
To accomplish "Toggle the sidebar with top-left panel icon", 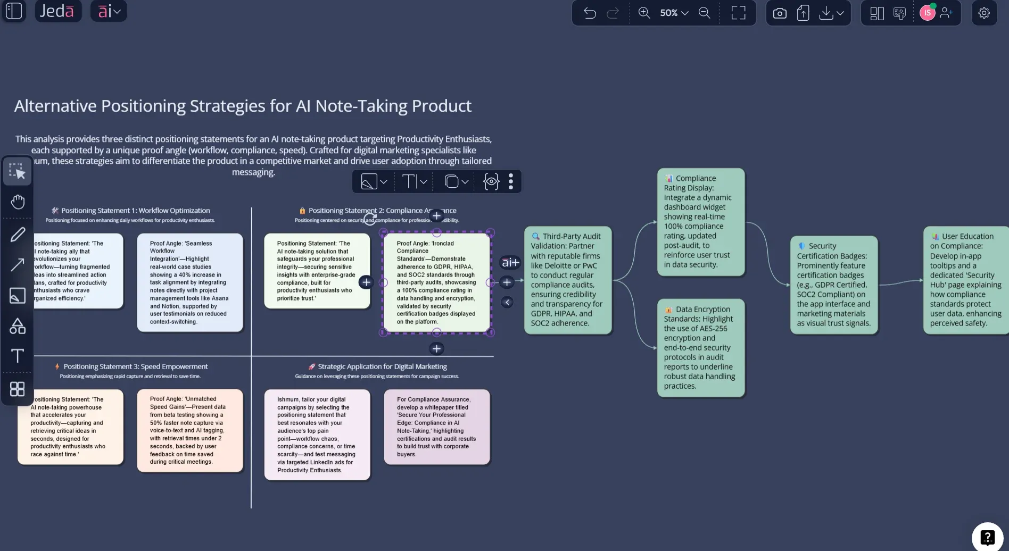I will coord(14,11).
